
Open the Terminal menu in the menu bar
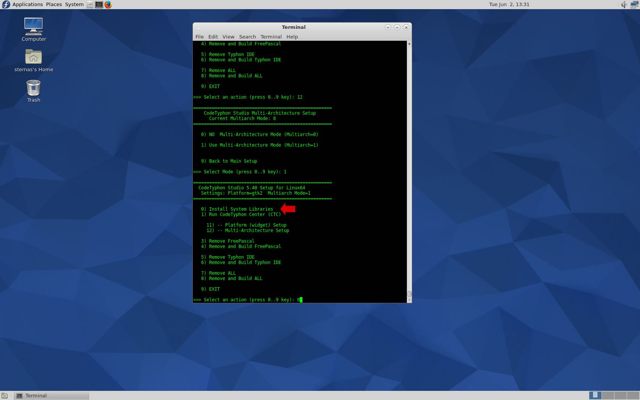click(x=271, y=37)
